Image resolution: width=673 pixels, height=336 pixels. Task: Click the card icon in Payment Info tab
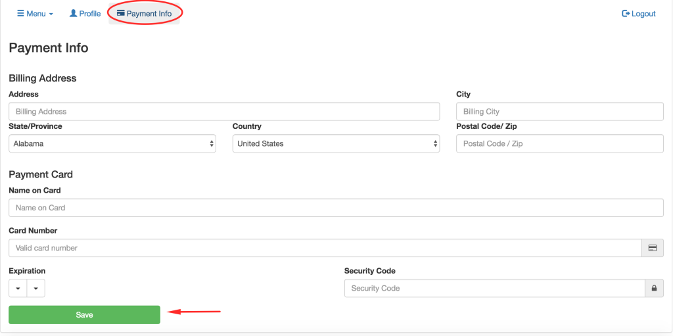(x=120, y=13)
